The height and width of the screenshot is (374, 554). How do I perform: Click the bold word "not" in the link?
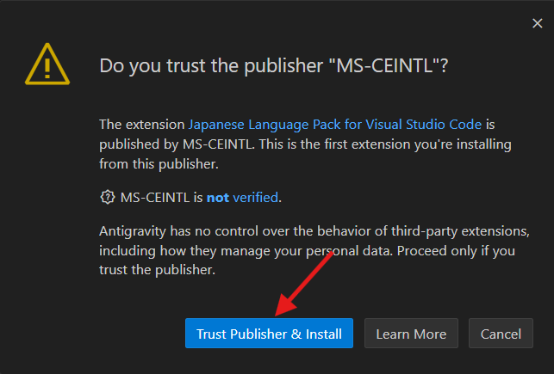click(217, 197)
